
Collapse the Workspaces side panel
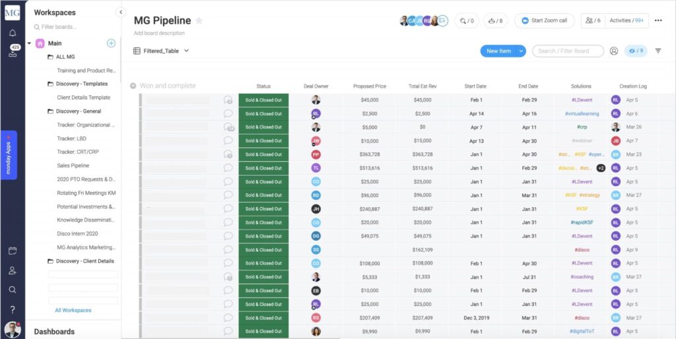pyautogui.click(x=120, y=12)
